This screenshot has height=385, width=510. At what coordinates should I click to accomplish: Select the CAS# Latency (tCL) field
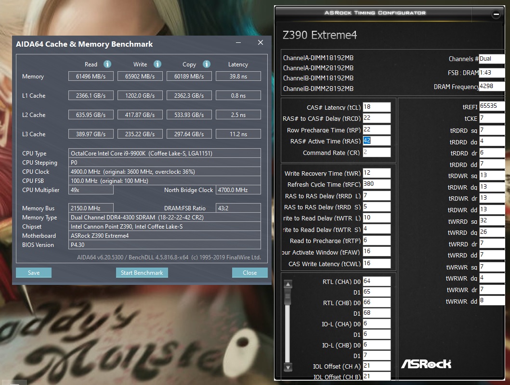[377, 107]
